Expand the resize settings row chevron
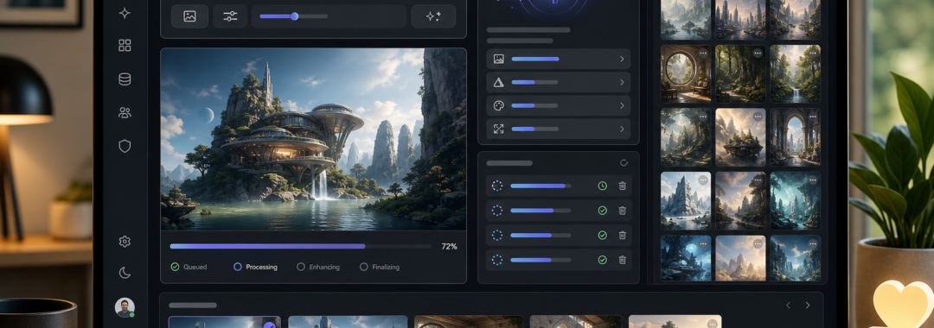 (x=621, y=129)
